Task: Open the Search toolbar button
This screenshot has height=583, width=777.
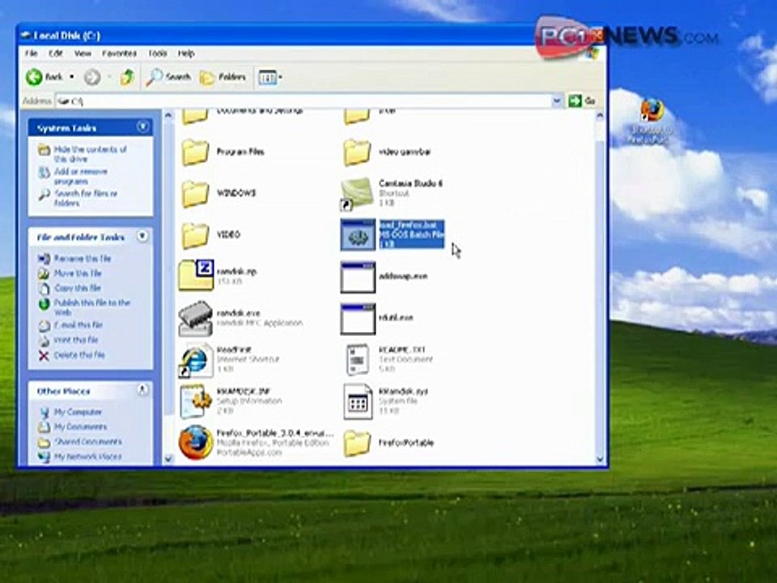Action: 169,77
